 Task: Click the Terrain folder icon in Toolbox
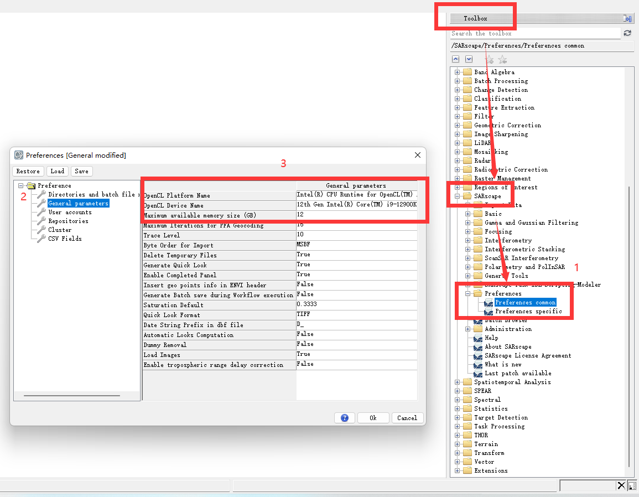(x=467, y=444)
